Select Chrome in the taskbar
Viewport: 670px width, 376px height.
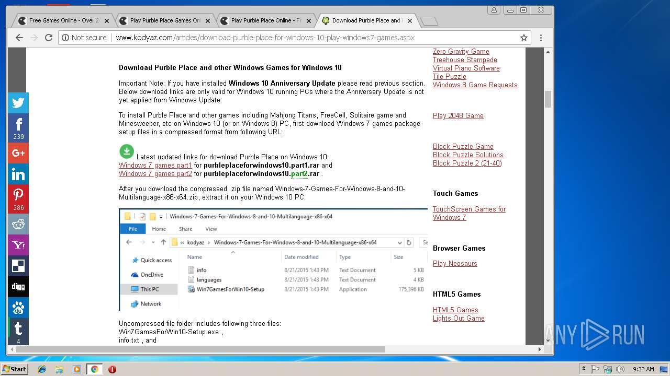point(94,369)
